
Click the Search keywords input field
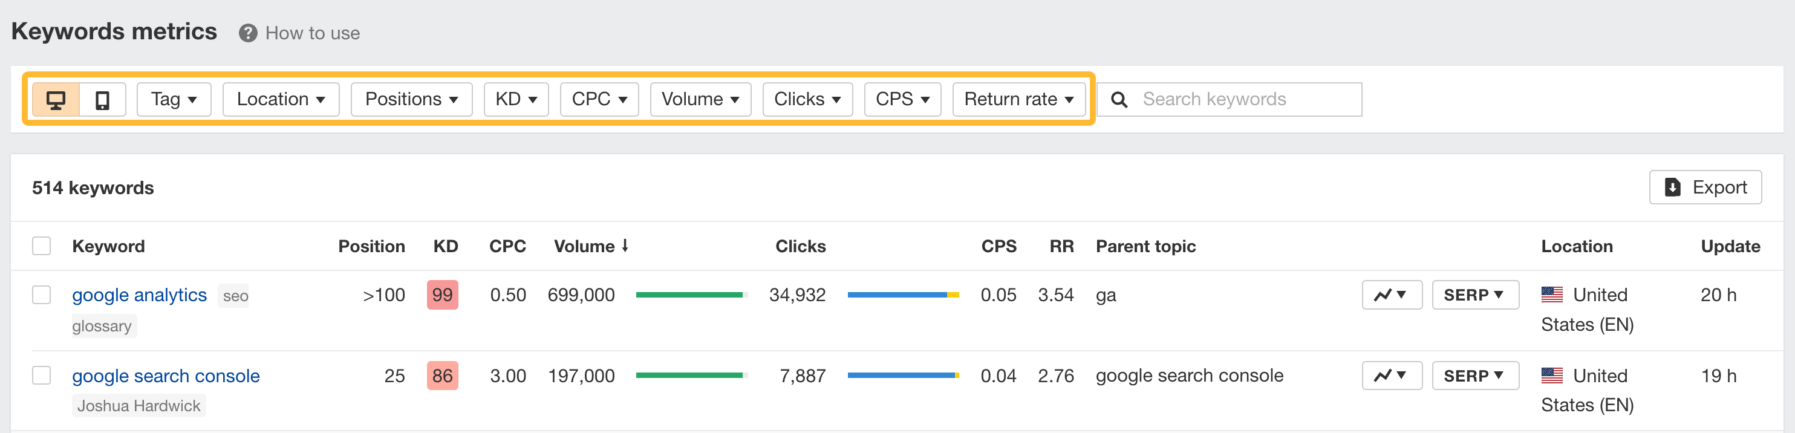coord(1230,100)
